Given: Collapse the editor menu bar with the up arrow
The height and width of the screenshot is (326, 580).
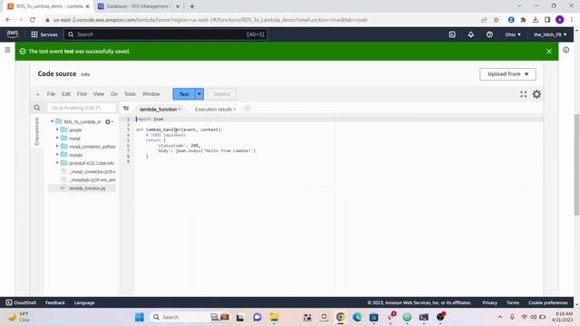Looking at the screenshot, I should [37, 94].
